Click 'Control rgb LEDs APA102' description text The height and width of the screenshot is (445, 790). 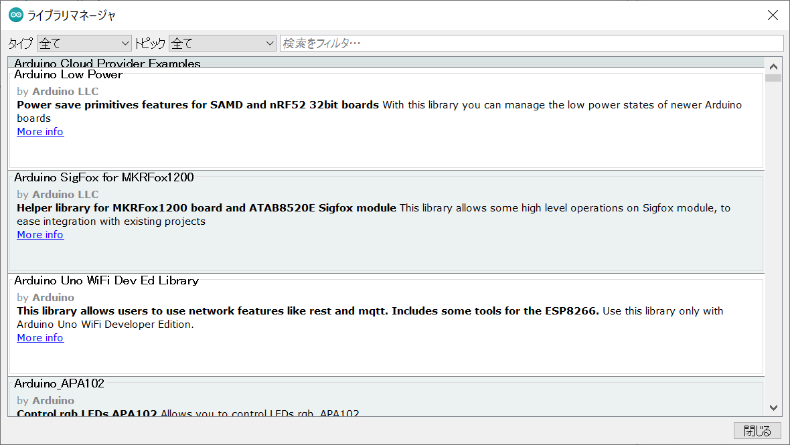pyautogui.click(x=86, y=413)
